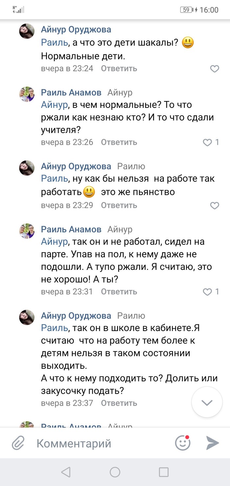
Task: Open the emoji smiley picker
Action: pos(183,443)
